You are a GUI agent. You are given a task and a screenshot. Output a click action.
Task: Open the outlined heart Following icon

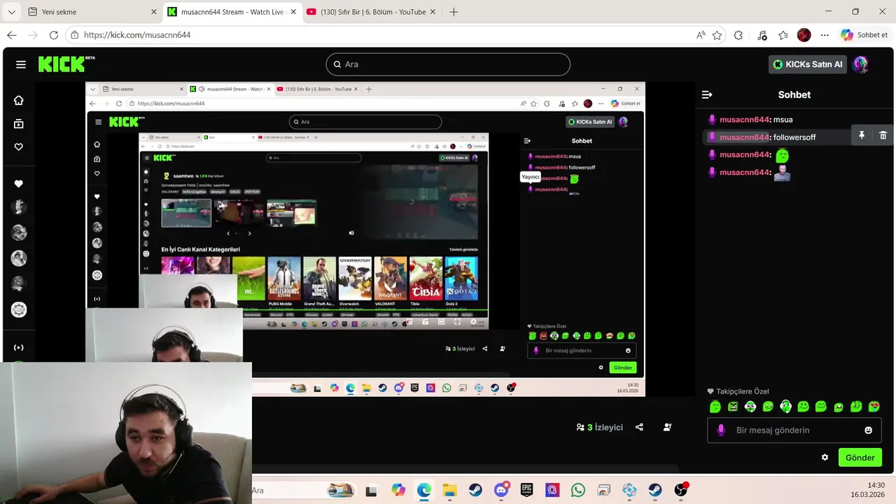(x=19, y=147)
